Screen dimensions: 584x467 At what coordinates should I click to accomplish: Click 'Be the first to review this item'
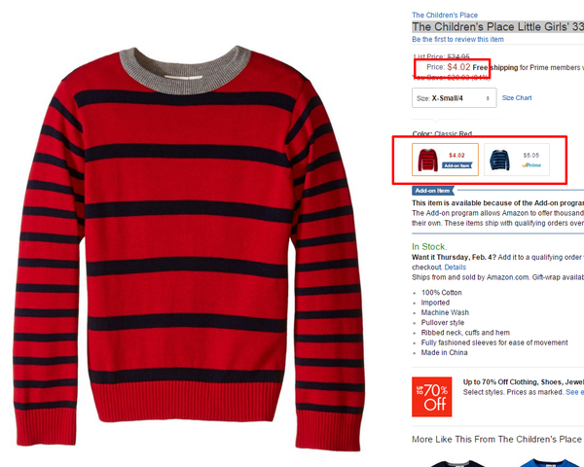(x=457, y=40)
